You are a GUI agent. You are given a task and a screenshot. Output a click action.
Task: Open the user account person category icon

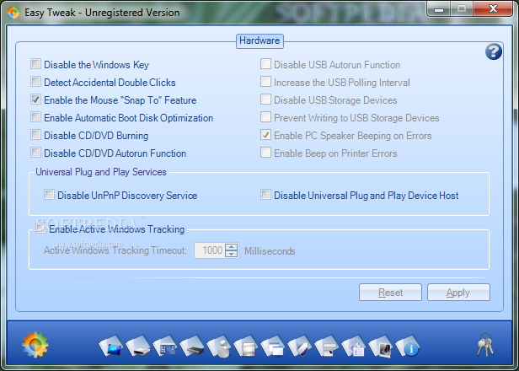[x=219, y=347]
